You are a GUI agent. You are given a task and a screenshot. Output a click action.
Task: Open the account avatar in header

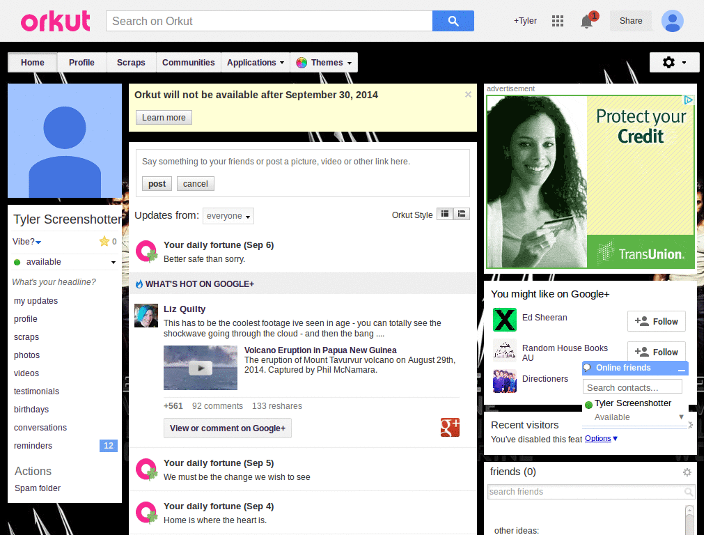point(673,21)
